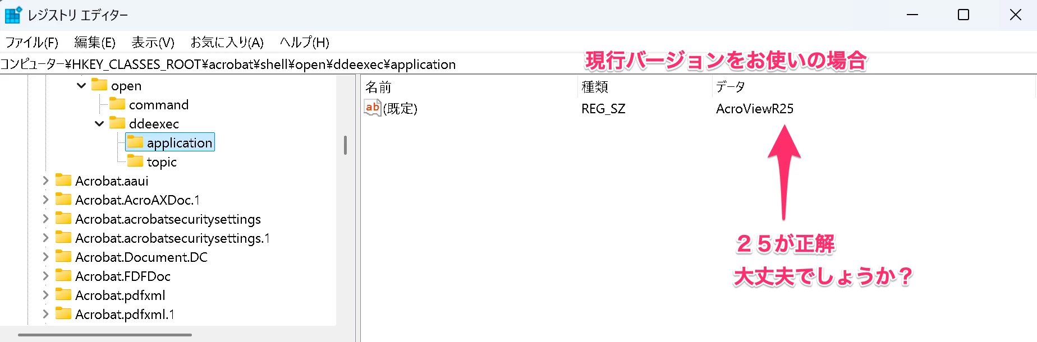Maximize the Registry Editor window
This screenshot has width=1037, height=342.
pos(963,15)
